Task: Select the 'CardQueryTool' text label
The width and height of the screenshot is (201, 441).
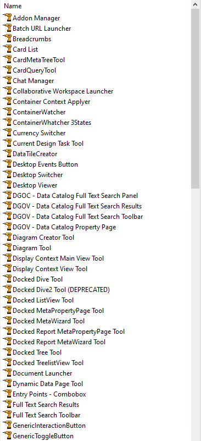Action: pyautogui.click(x=35, y=70)
